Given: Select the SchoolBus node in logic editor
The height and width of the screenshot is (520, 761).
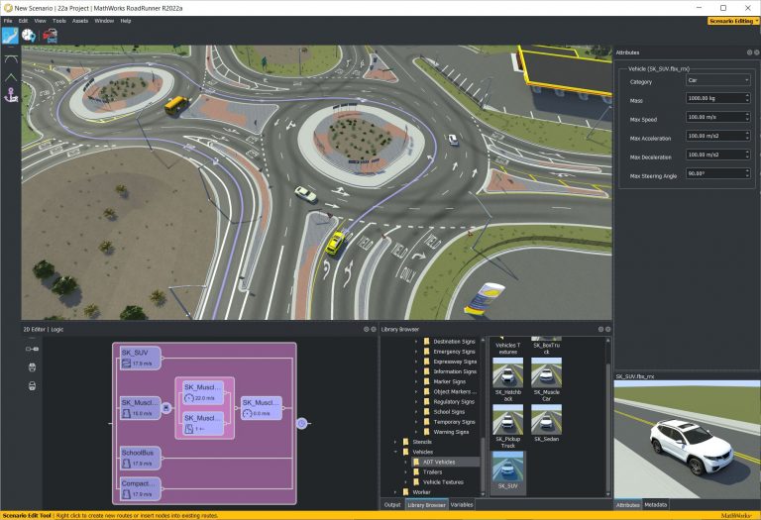Looking at the screenshot, I should (x=138, y=458).
